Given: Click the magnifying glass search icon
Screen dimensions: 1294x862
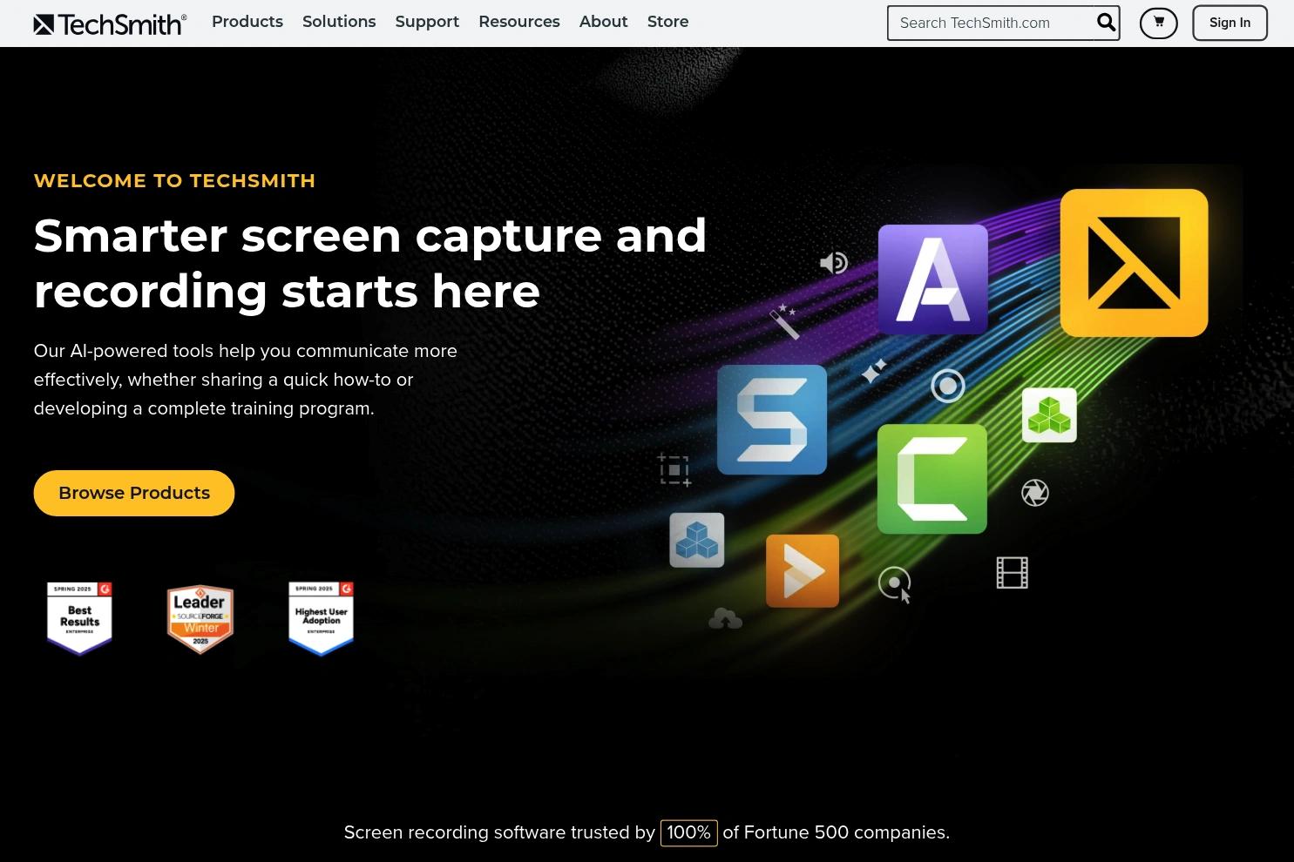Looking at the screenshot, I should (x=1107, y=23).
